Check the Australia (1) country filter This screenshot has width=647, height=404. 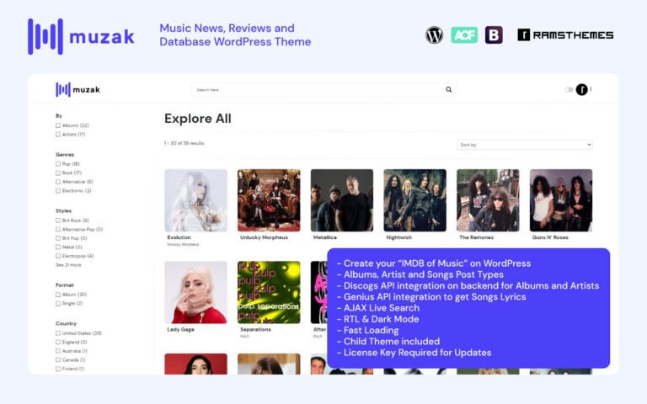pos(58,351)
